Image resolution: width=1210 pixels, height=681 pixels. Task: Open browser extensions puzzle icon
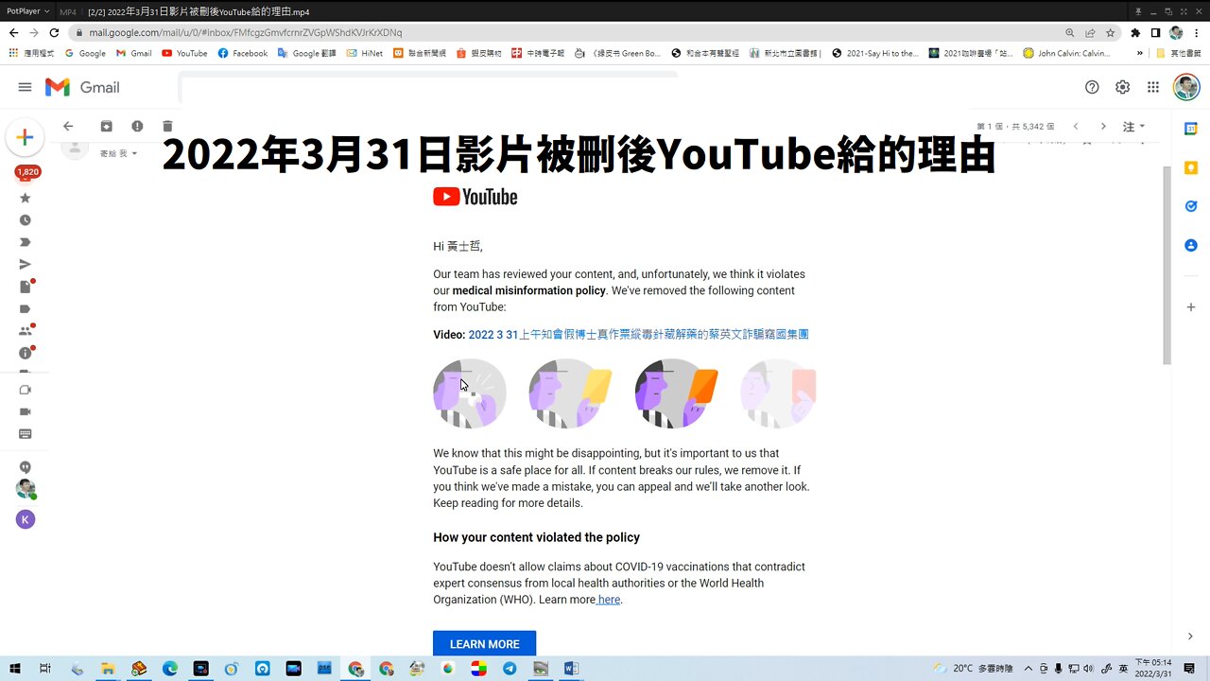pyautogui.click(x=1135, y=32)
